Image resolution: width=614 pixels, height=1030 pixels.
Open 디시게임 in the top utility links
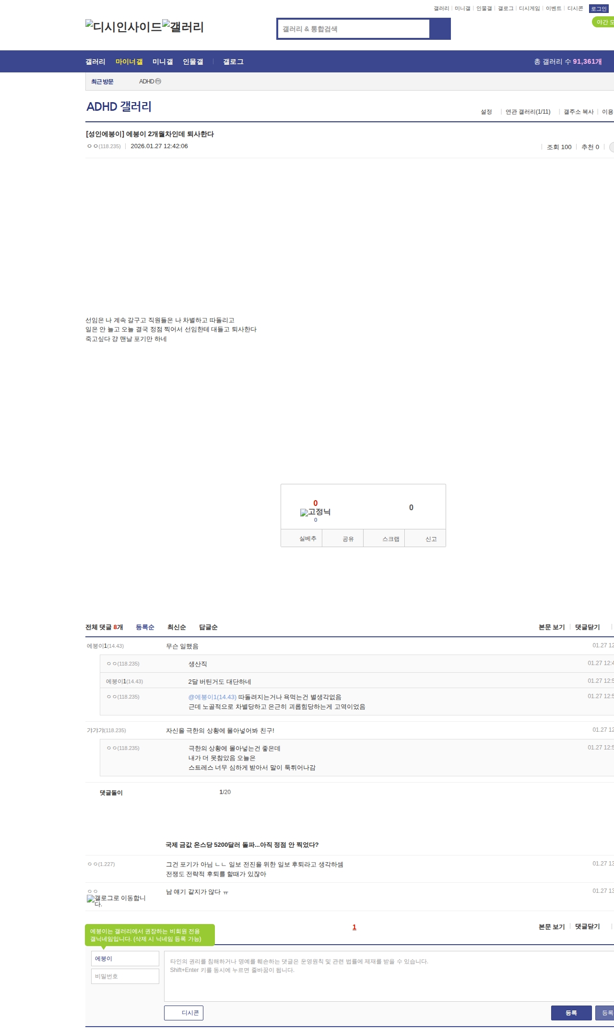[529, 9]
